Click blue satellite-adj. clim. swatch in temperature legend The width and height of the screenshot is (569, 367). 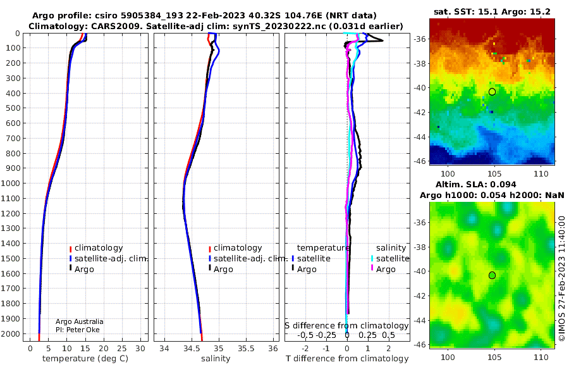(70, 259)
